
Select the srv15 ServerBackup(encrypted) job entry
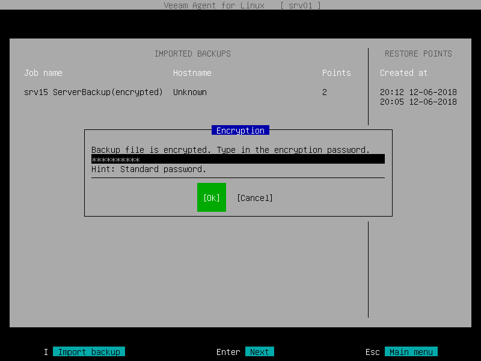point(93,92)
